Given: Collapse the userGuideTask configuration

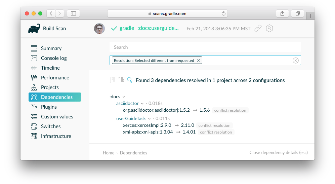Looking at the screenshot, I should point(149,119).
